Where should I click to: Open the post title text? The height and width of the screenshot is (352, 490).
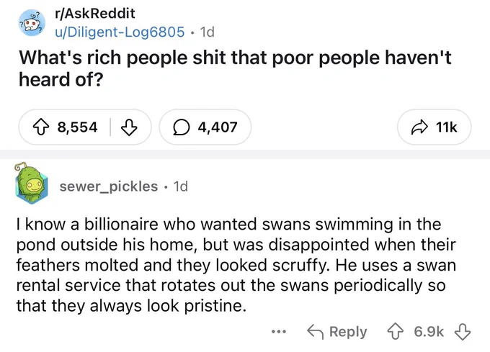click(x=235, y=68)
